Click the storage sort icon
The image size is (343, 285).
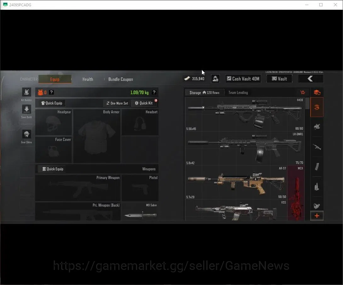coord(303,92)
